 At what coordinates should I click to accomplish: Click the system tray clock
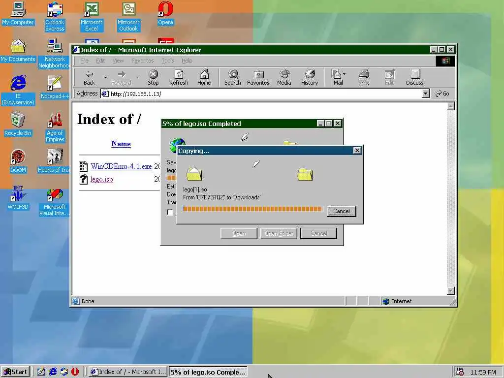(x=483, y=372)
